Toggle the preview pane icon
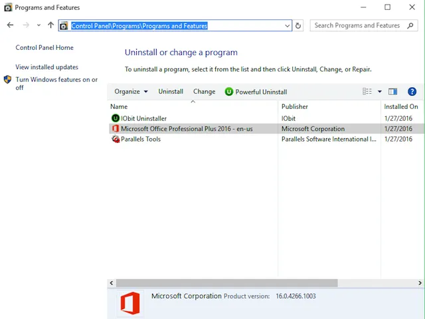The image size is (425, 319). coord(392,92)
